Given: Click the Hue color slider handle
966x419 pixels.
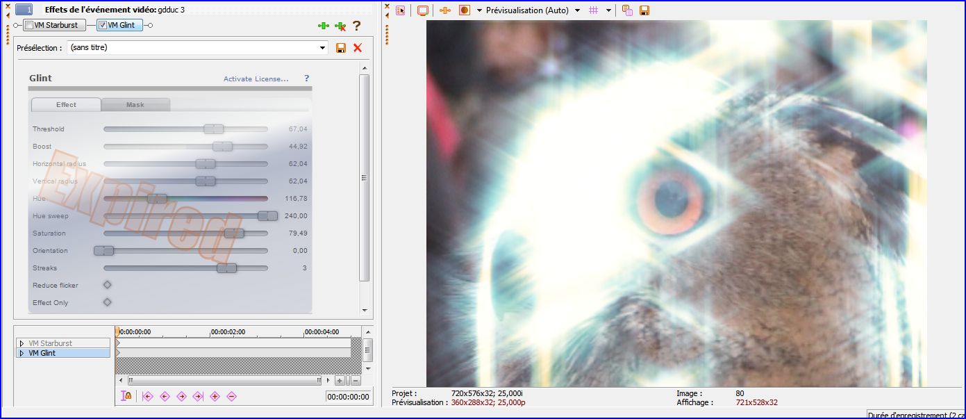Looking at the screenshot, I should [157, 199].
